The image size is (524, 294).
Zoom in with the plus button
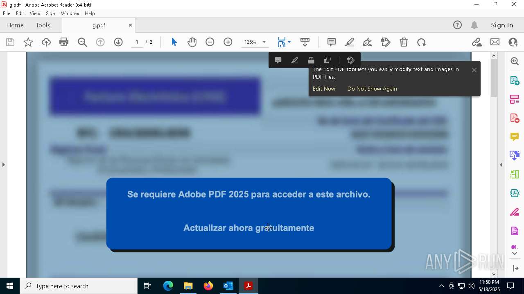tap(228, 42)
